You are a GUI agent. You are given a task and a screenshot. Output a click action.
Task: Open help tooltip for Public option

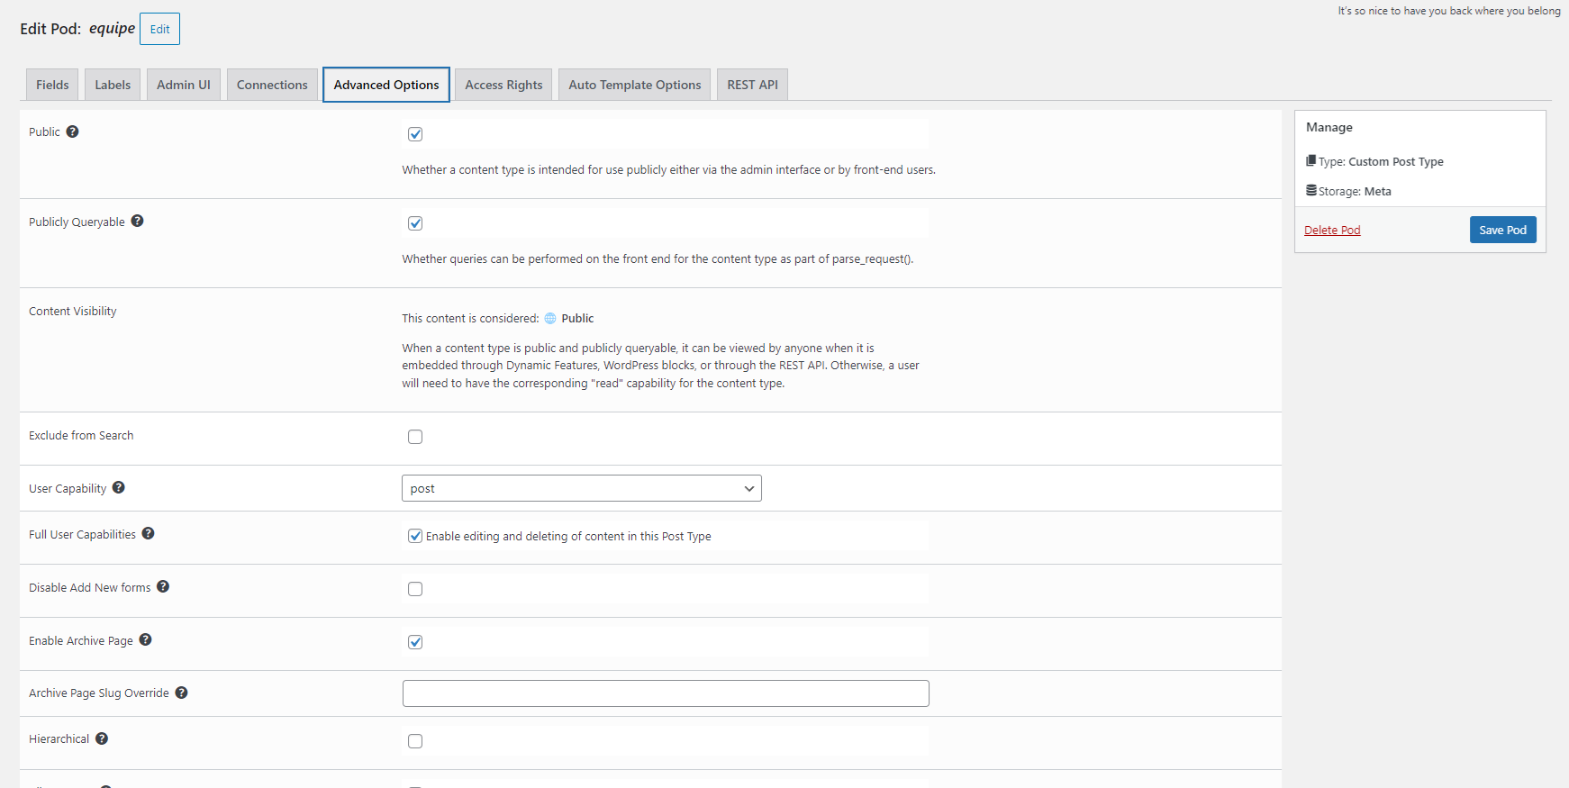tap(73, 131)
